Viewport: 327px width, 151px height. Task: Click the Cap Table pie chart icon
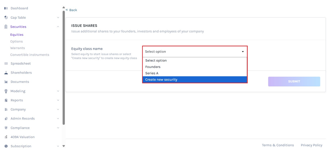(6, 17)
